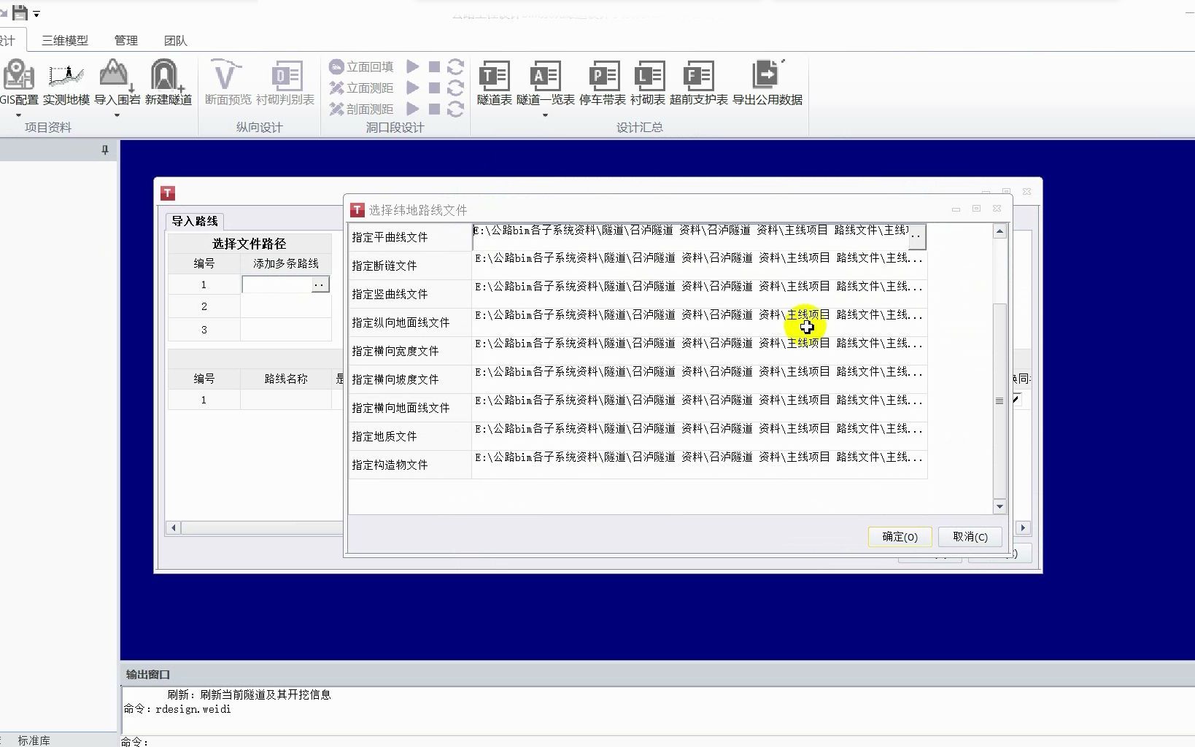Open the 隧道一览表 dropdown arrow
The image size is (1195, 747).
(544, 115)
